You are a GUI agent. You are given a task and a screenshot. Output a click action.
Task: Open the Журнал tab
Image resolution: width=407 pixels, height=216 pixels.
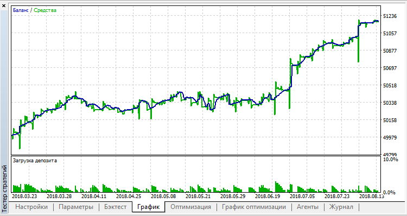[x=341, y=207]
